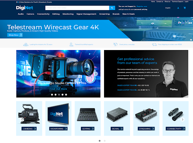
Task: Click the Shop Now button
Action: (x=15, y=35)
